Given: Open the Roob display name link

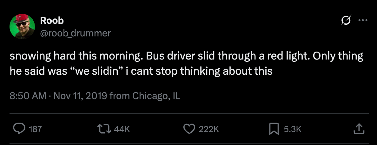Looking at the screenshot, I should (52, 21).
